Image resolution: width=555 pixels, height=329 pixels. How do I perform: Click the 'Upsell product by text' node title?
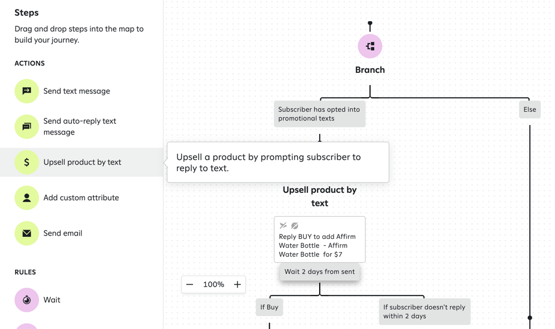coord(319,196)
